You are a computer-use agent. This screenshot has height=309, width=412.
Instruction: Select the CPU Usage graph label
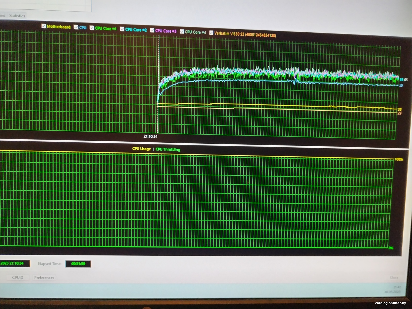[x=141, y=149]
